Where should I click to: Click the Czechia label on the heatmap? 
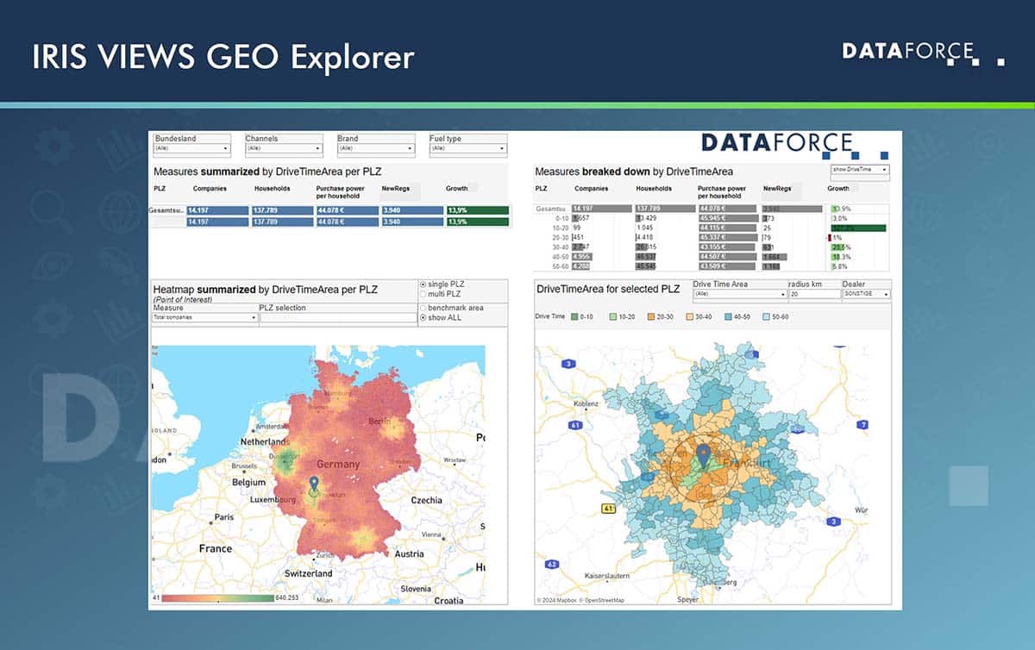point(426,500)
